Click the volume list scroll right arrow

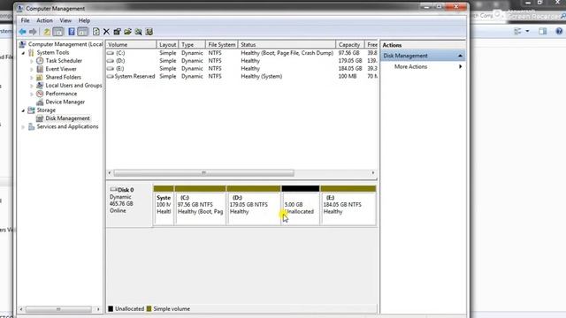point(373,173)
